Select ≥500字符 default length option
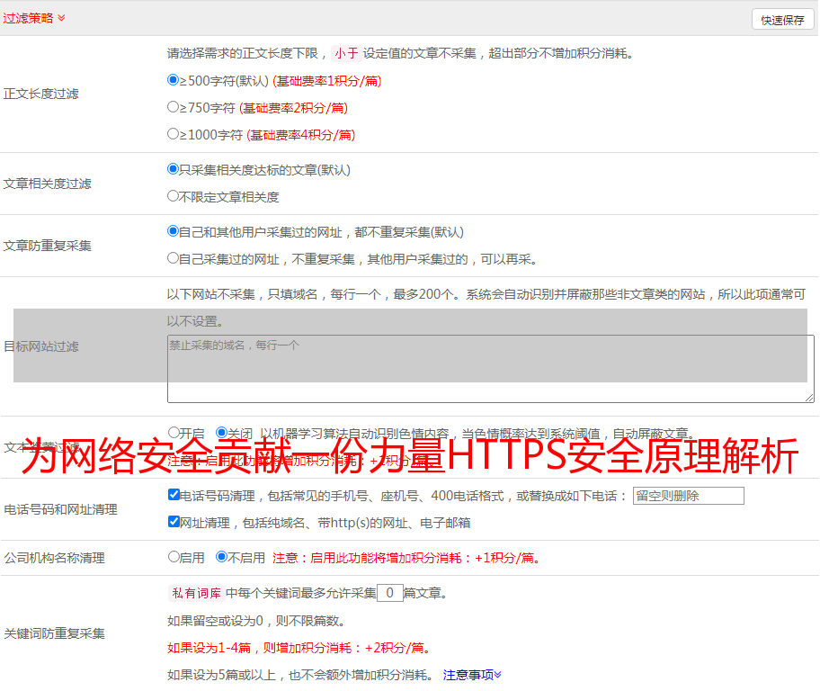 coord(174,80)
